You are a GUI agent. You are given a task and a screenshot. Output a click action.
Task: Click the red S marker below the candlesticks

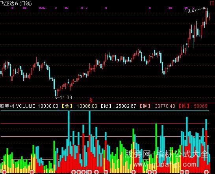(91, 100)
